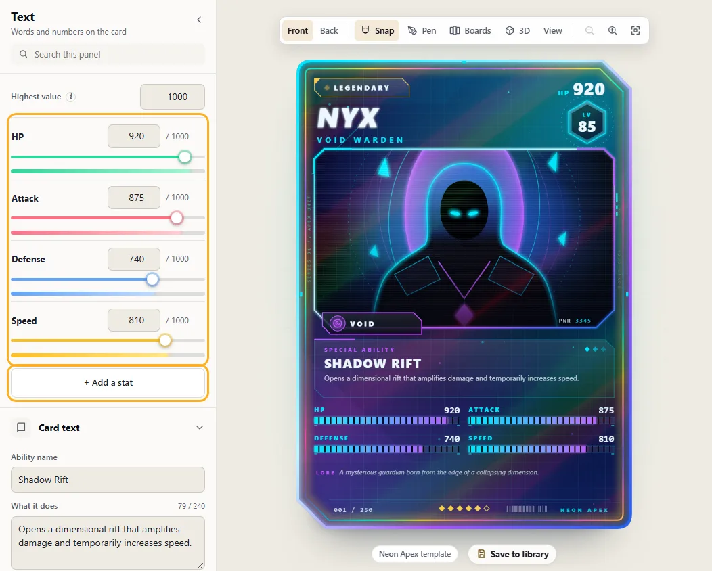Click the Pen tool icon
This screenshot has width=712, height=571.
pyautogui.click(x=412, y=30)
